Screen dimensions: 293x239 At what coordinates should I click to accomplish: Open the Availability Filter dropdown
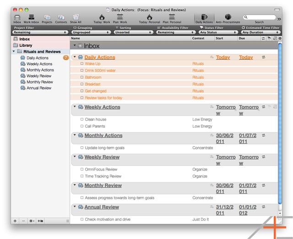coord(176,32)
